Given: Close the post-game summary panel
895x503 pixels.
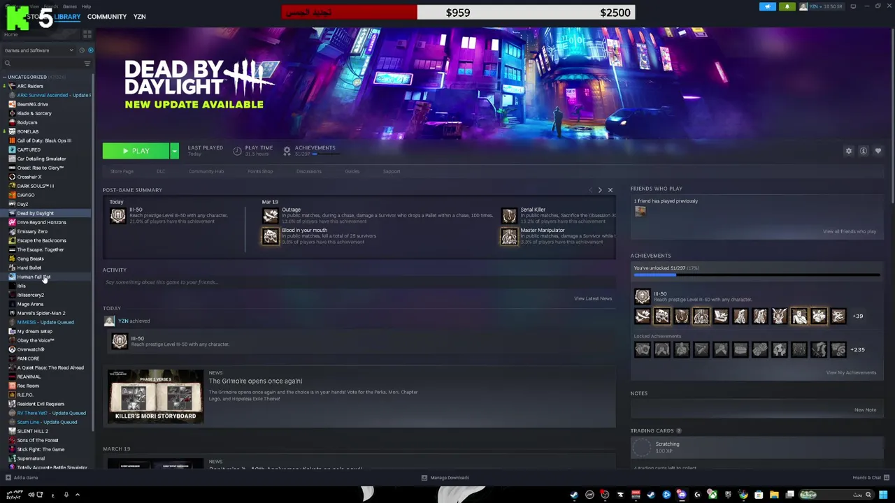Looking at the screenshot, I should [x=610, y=190].
